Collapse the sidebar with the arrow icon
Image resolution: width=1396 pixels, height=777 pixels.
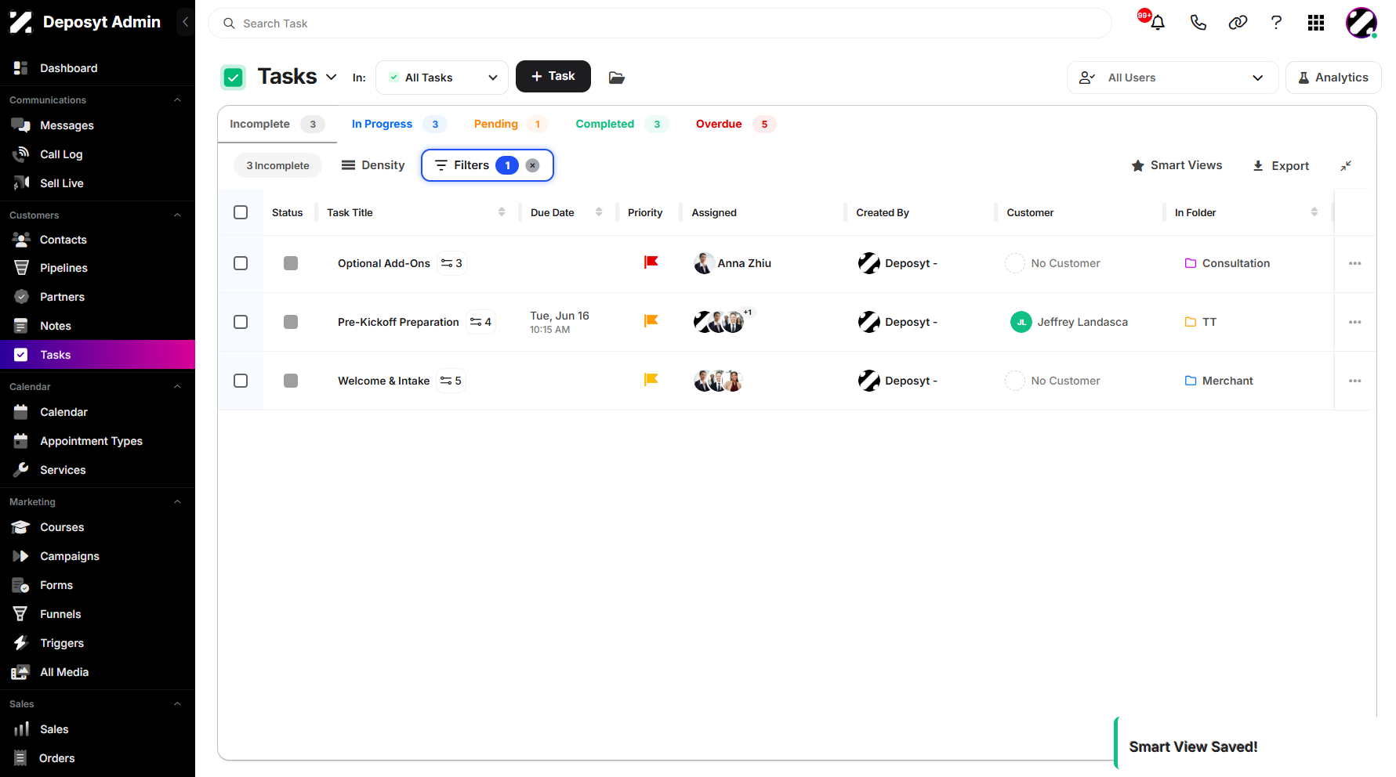tap(186, 22)
